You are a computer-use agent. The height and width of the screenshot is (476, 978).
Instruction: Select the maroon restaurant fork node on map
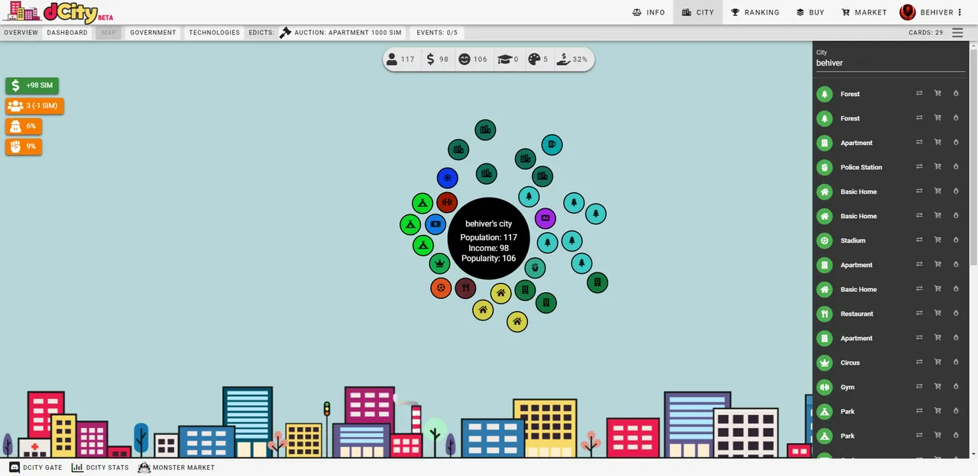click(465, 288)
